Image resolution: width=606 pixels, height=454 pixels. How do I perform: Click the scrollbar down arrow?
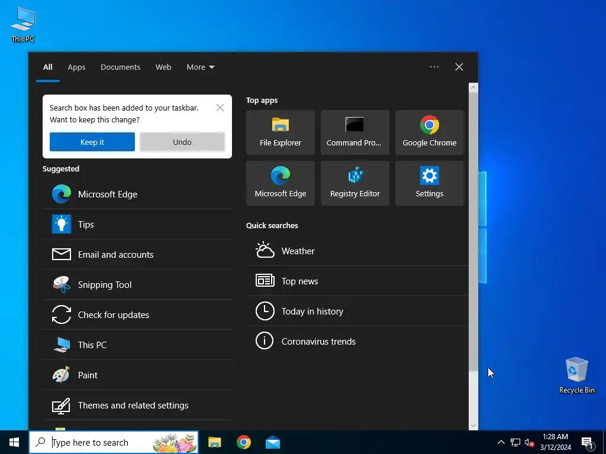[473, 426]
